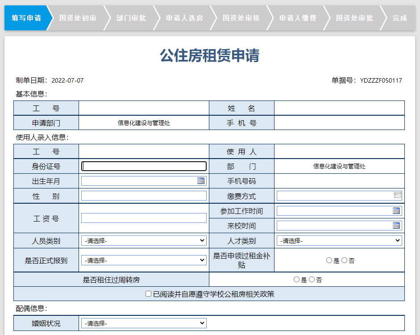Select 否 for 是否申领过租金补贴
Image resolution: width=420 pixels, height=335 pixels.
344,260
